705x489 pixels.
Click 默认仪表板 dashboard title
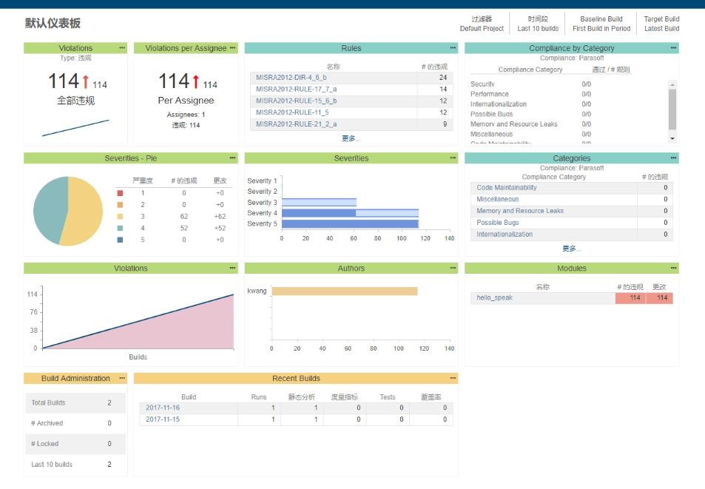click(x=53, y=23)
